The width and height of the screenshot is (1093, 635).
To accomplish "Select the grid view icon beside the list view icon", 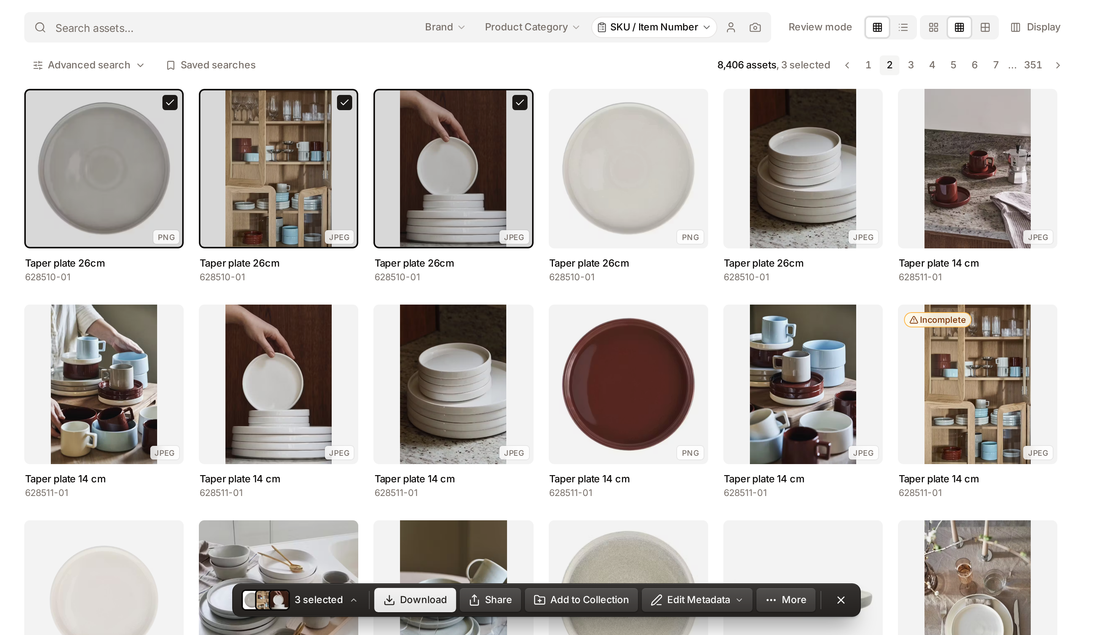I will click(877, 27).
